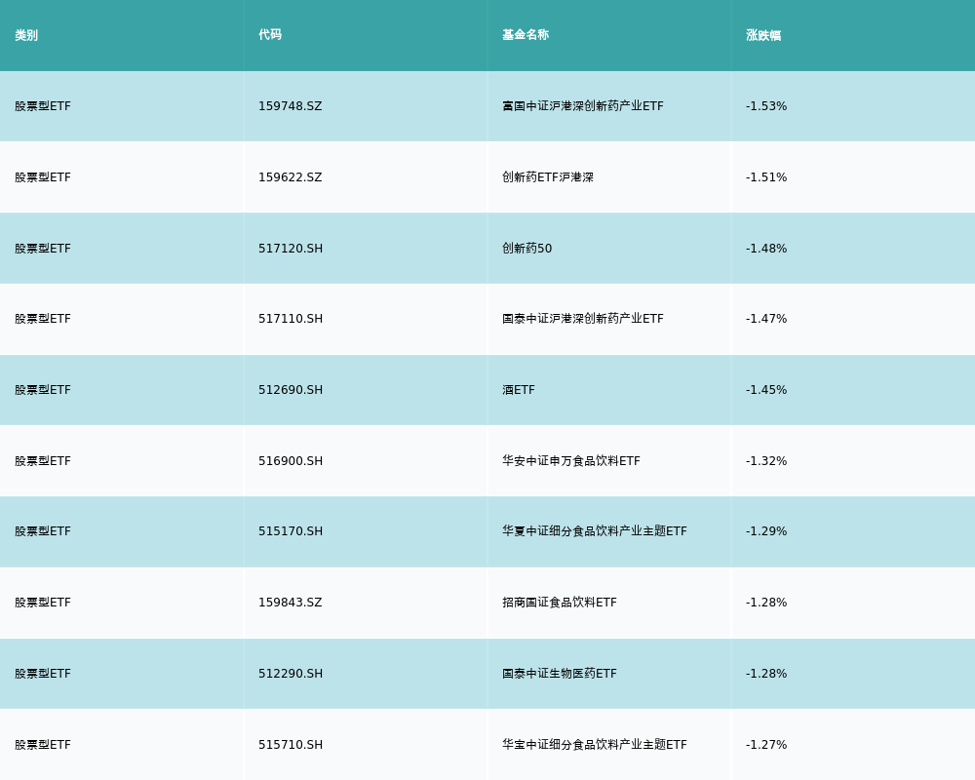Click 股票型ETF in the 517120.SH row
The height and width of the screenshot is (780, 975).
(x=43, y=249)
